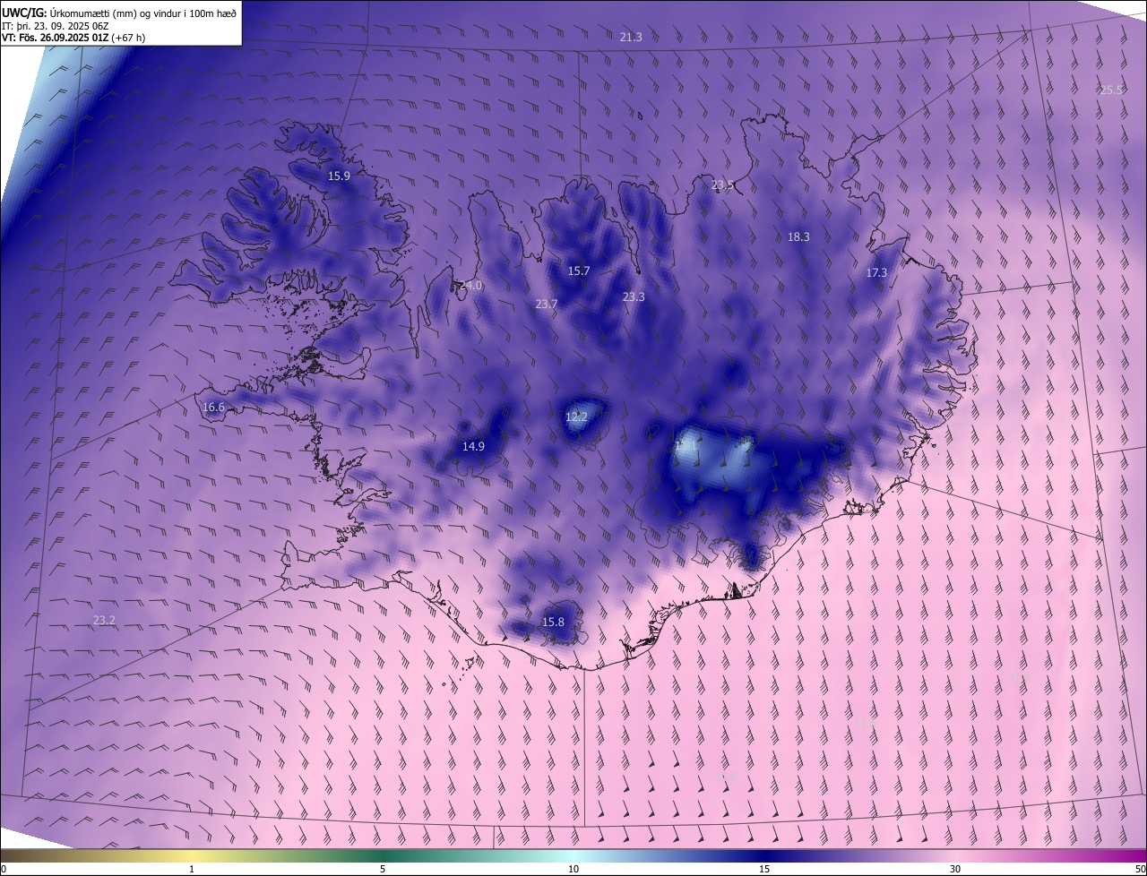Click the valid time line 'VT: Fös. 26.09.2025 01Z'

(x=56, y=38)
